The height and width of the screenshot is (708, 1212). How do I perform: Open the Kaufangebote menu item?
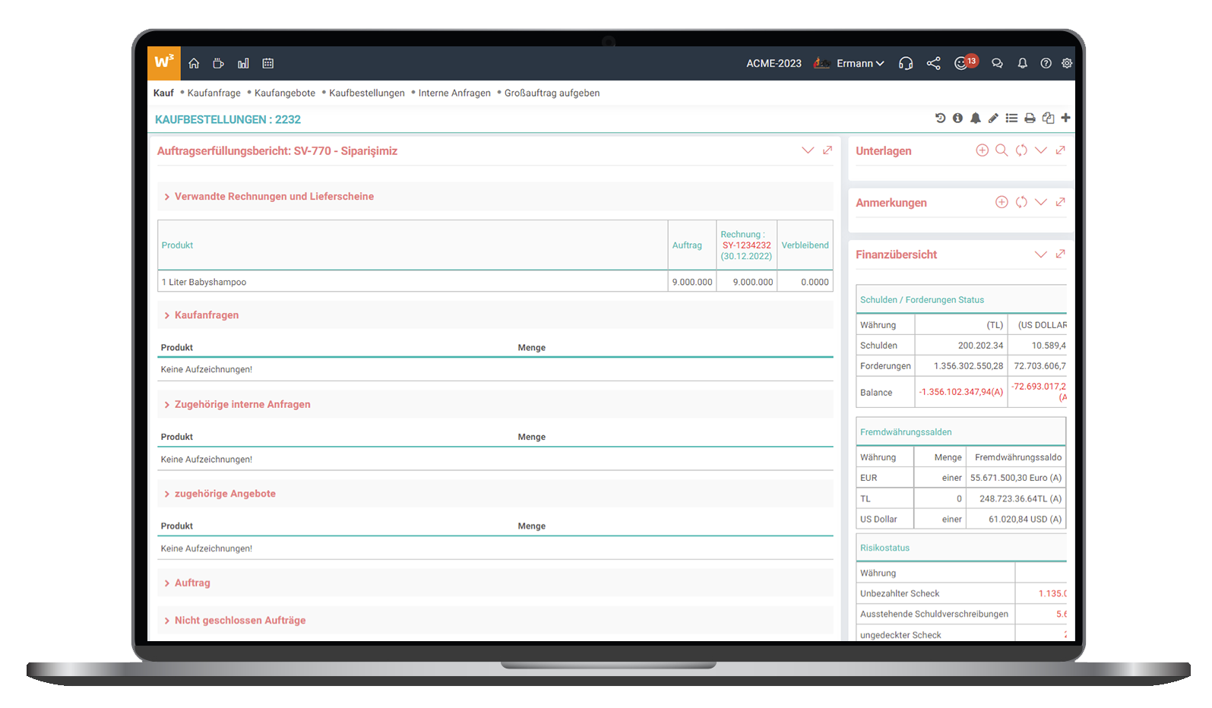pyautogui.click(x=284, y=93)
